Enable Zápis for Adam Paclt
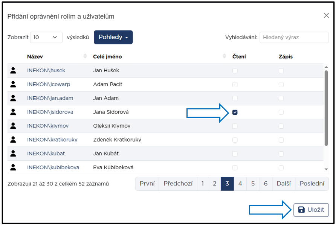336x225 pixels. pyautogui.click(x=281, y=85)
